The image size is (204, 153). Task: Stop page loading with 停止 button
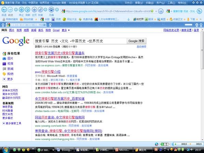tap(22, 10)
